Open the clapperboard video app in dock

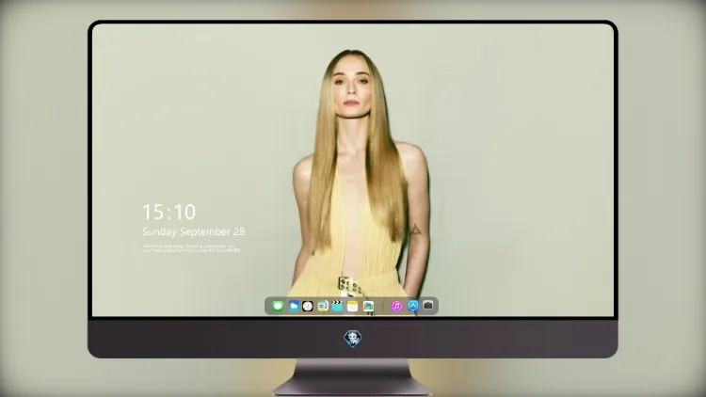coord(337,306)
